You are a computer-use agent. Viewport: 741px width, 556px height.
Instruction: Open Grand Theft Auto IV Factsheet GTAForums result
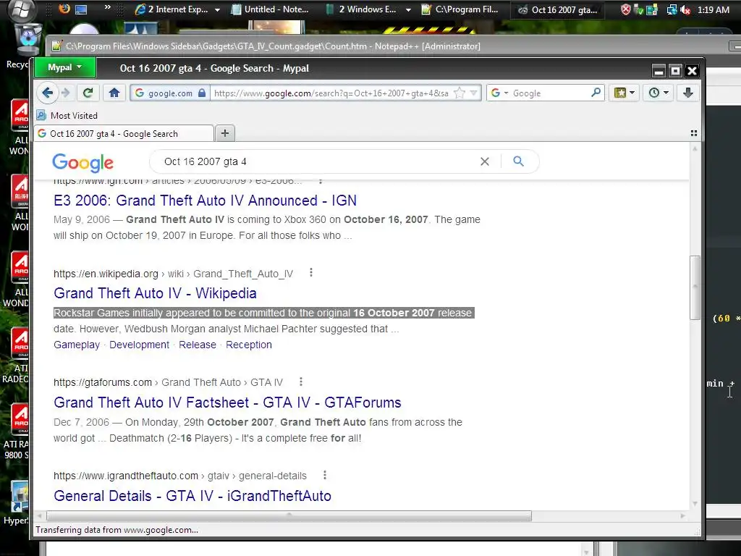coord(227,403)
